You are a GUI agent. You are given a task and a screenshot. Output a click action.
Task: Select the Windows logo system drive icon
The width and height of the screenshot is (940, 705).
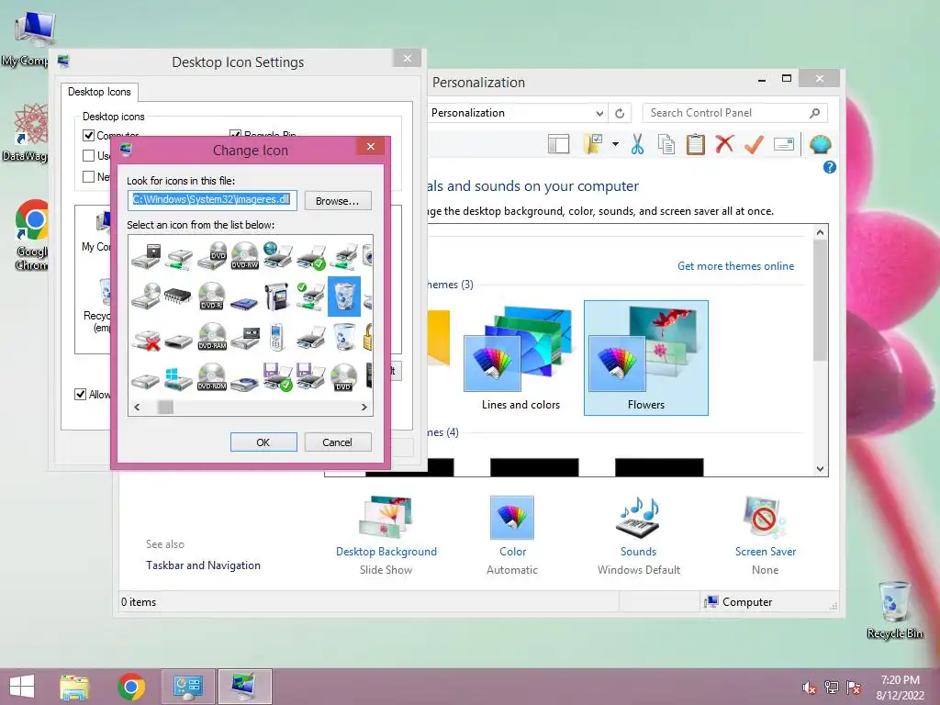coord(178,378)
